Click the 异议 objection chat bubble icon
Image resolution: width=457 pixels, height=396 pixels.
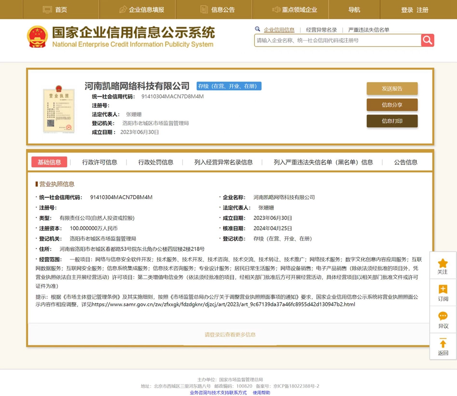[x=443, y=316]
